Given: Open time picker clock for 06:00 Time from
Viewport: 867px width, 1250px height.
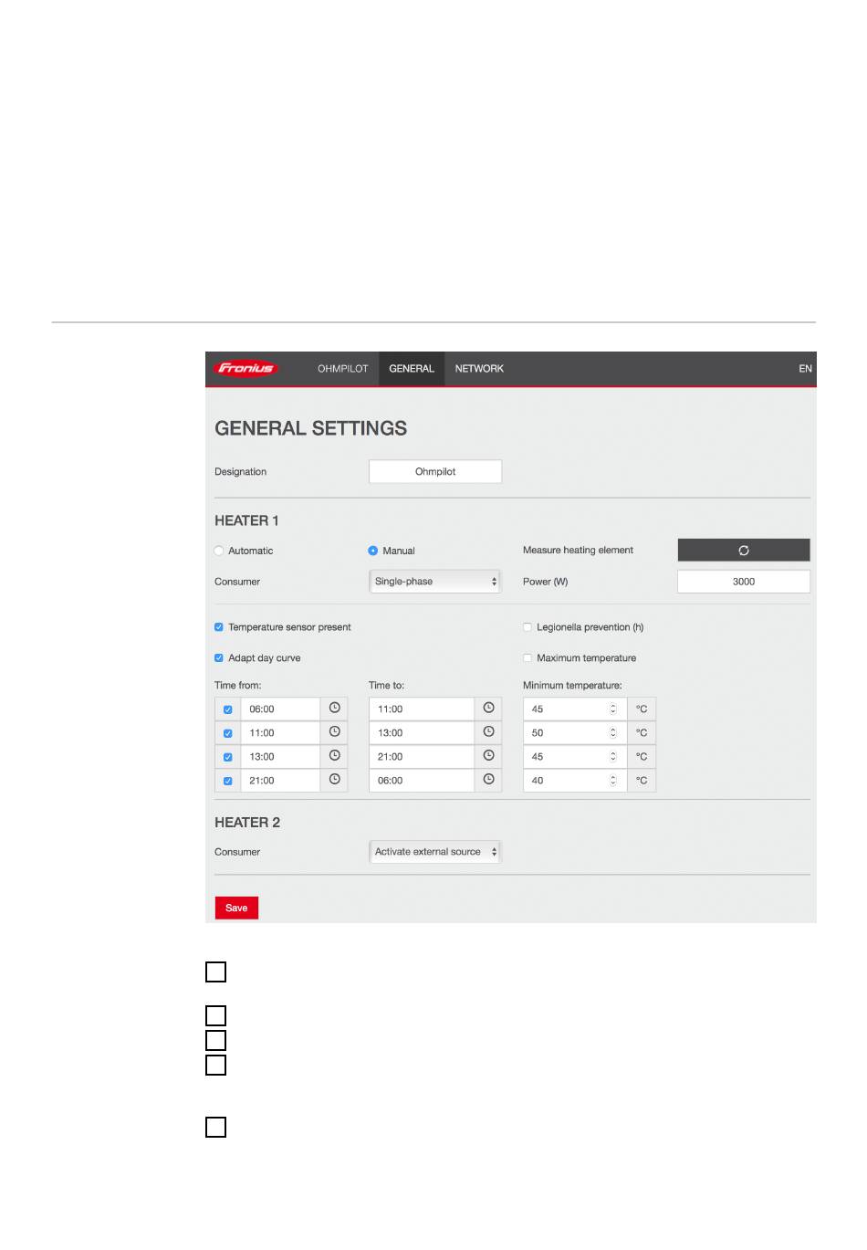Looking at the screenshot, I should click(335, 709).
